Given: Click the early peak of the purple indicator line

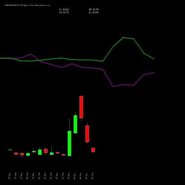Looking at the screenshot, I should [31, 54].
